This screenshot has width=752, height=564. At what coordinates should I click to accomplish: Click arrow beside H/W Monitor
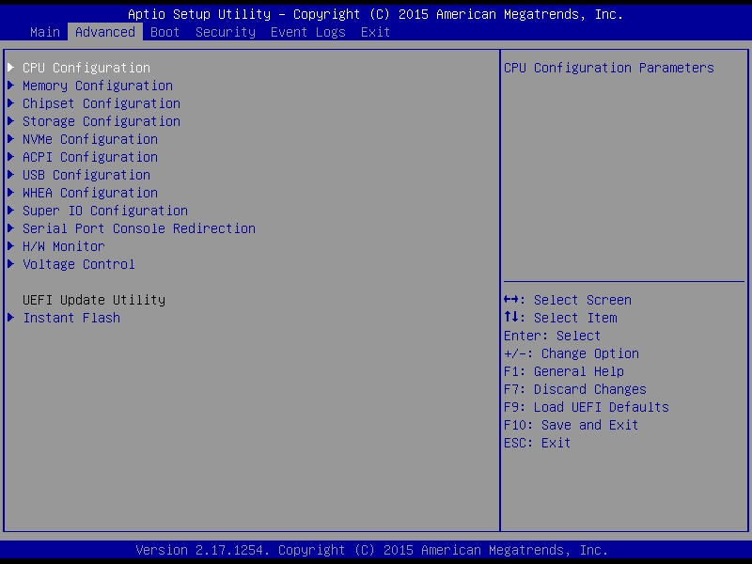pyautogui.click(x=11, y=246)
